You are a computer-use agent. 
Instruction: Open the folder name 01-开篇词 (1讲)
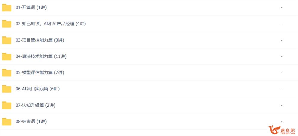click(31, 8)
